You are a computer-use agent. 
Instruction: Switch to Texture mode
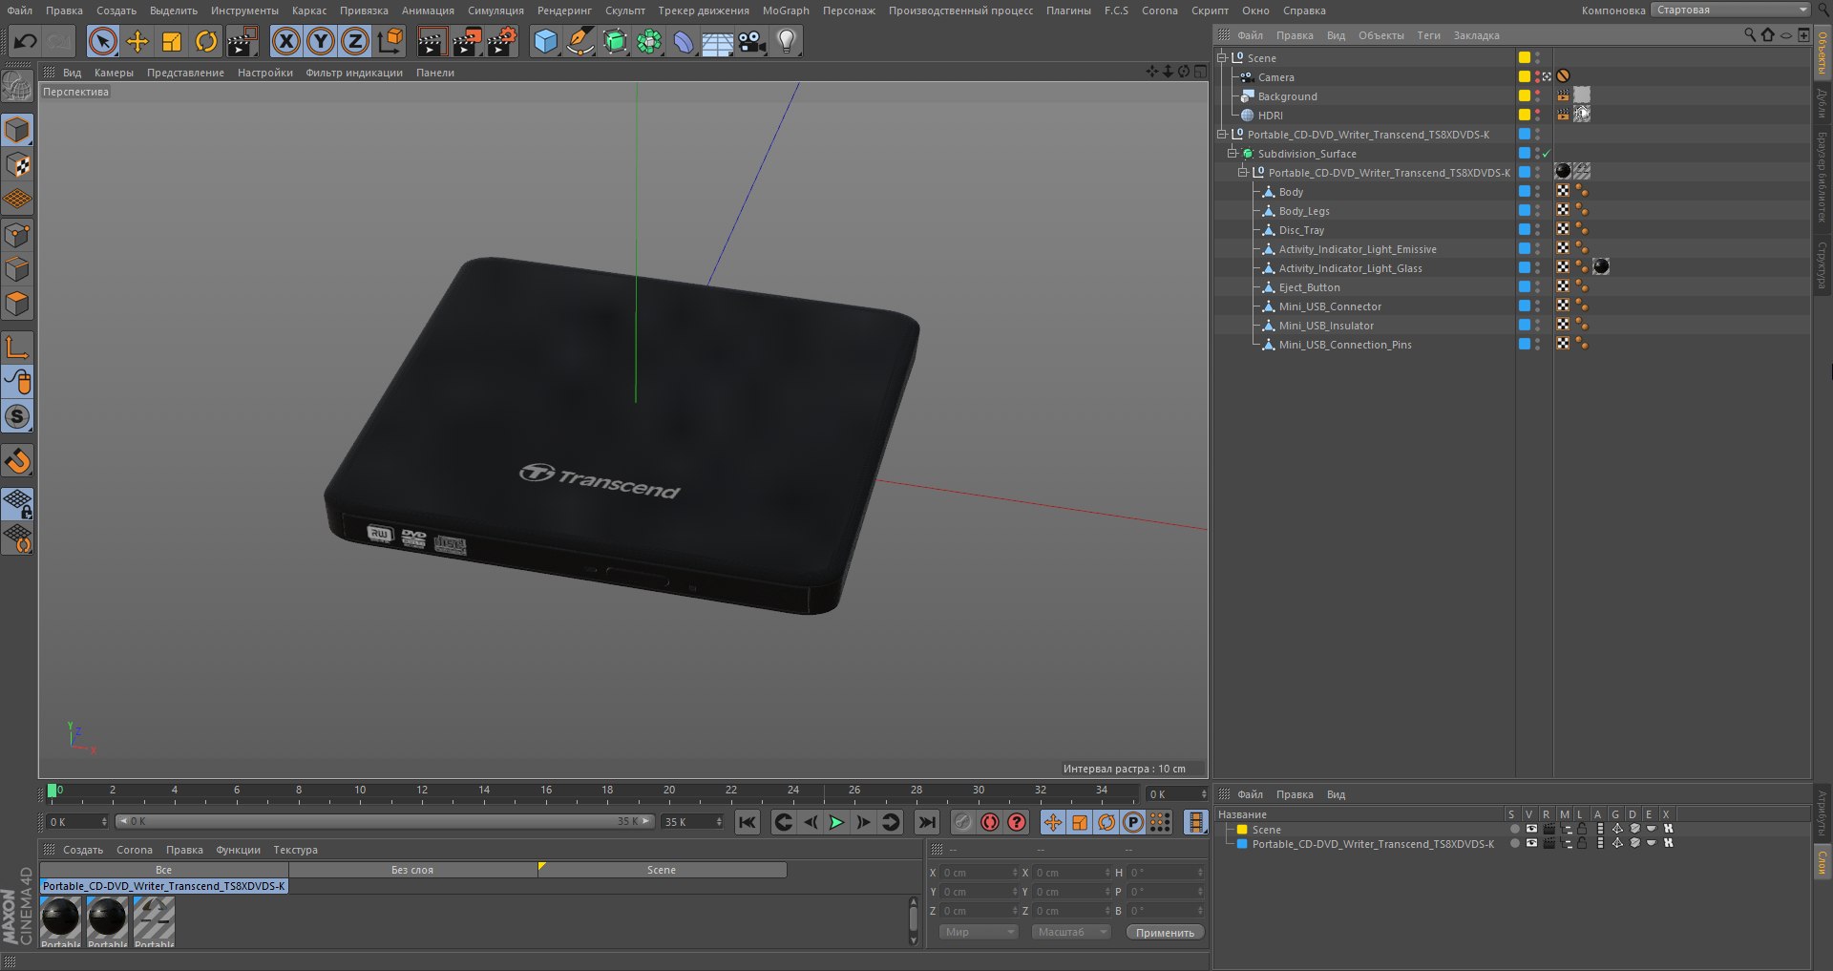point(17,165)
